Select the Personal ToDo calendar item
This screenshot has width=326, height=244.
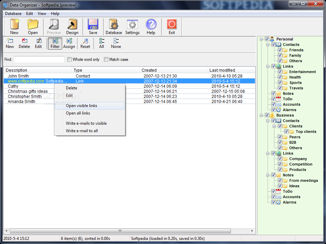point(288,99)
